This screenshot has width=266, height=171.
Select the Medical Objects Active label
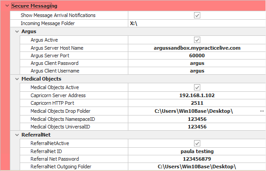click(55, 87)
